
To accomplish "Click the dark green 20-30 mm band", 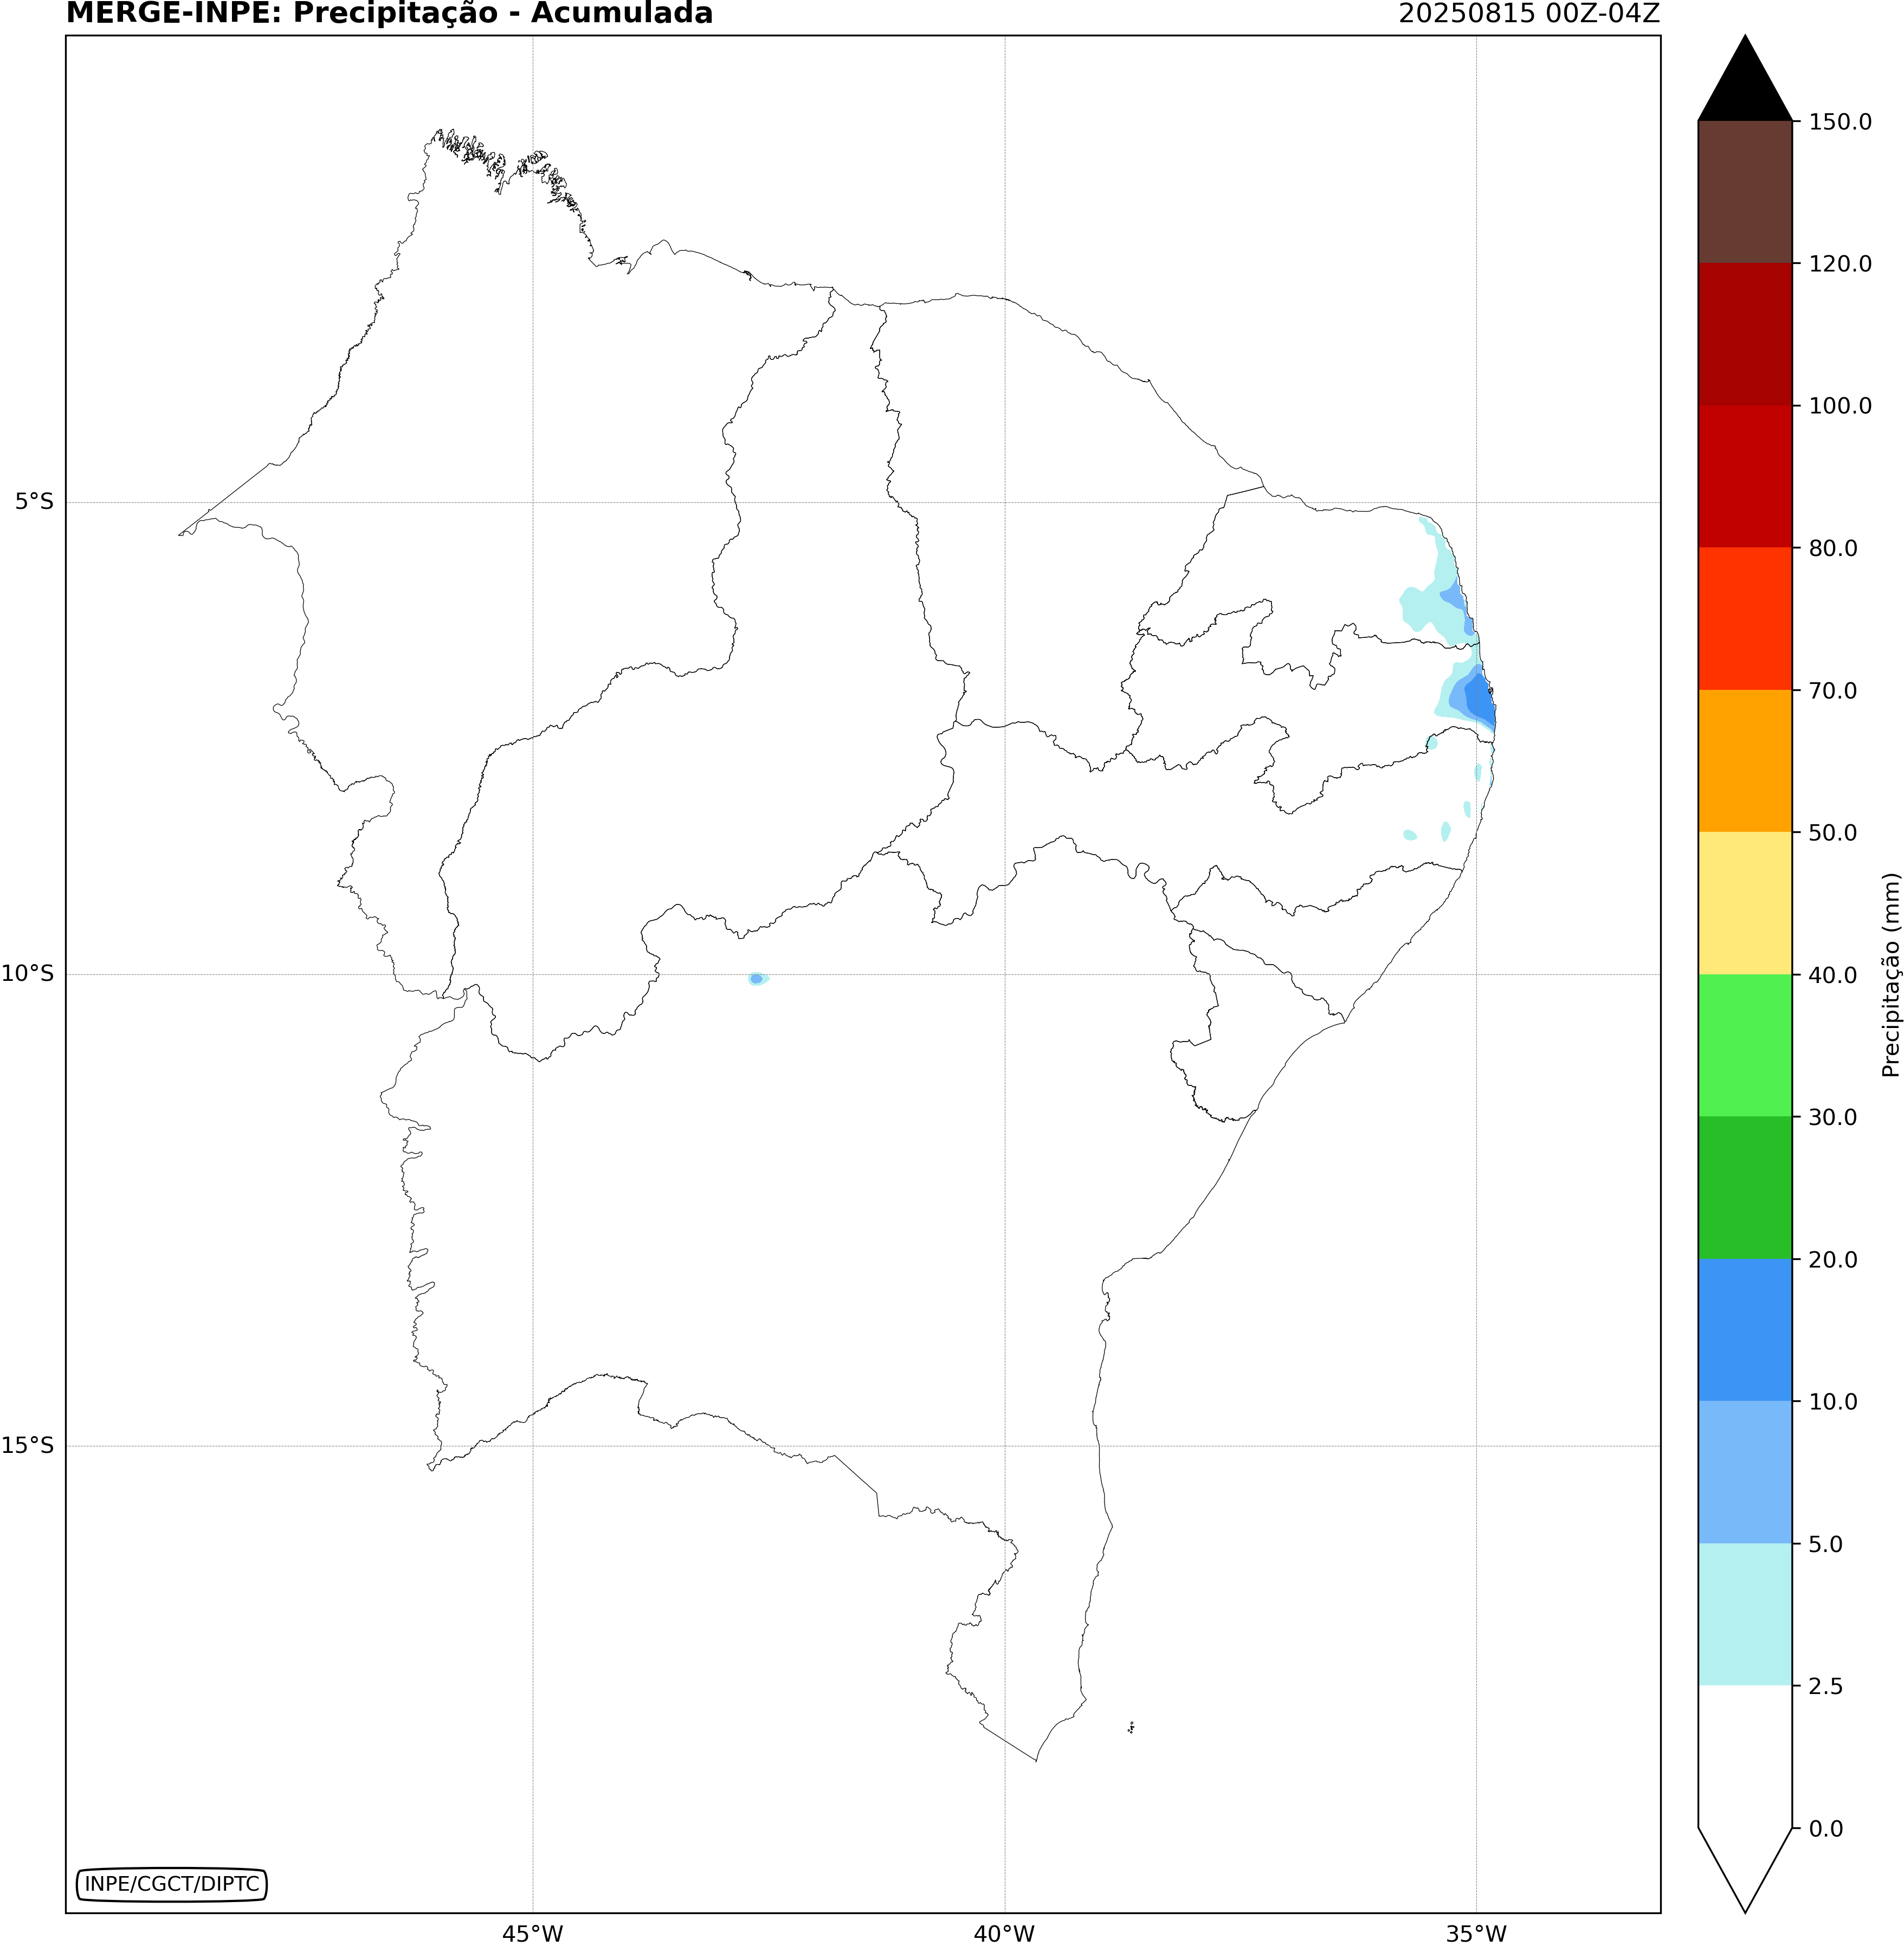I will click(1744, 1187).
